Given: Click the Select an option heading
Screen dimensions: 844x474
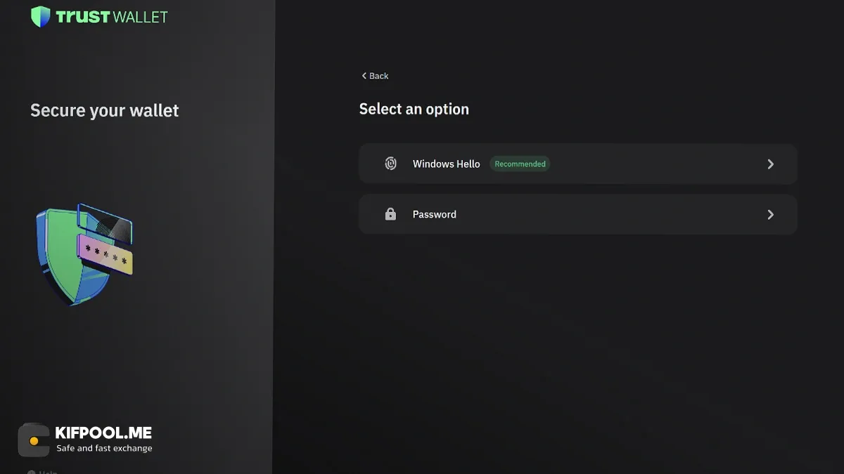Looking at the screenshot, I should click(x=414, y=109).
